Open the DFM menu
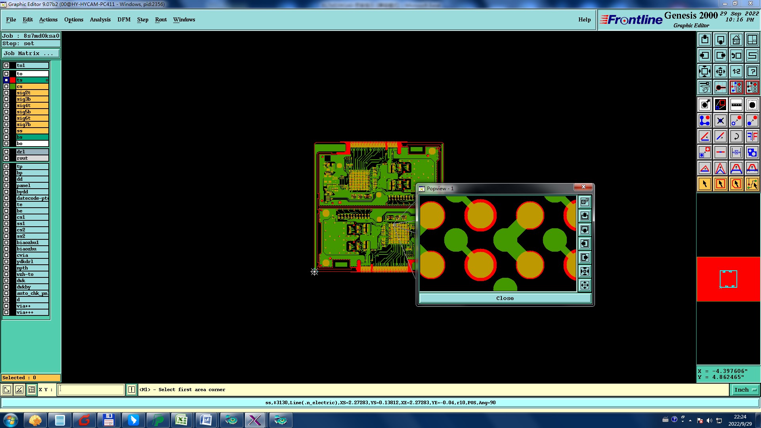This screenshot has width=761, height=428. point(124,19)
